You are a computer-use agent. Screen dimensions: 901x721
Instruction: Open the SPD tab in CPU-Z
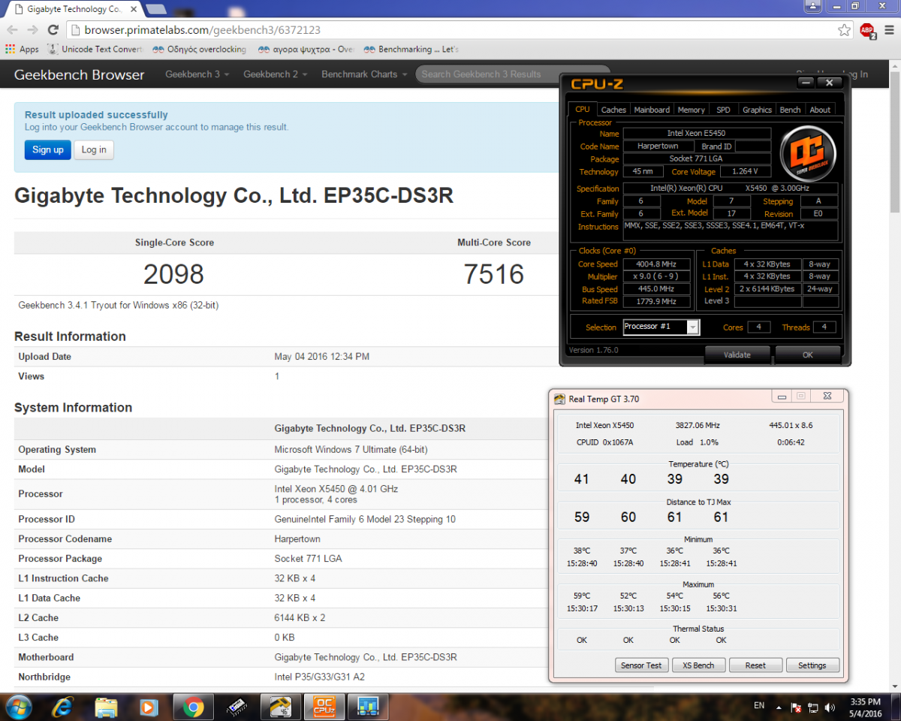pos(723,110)
